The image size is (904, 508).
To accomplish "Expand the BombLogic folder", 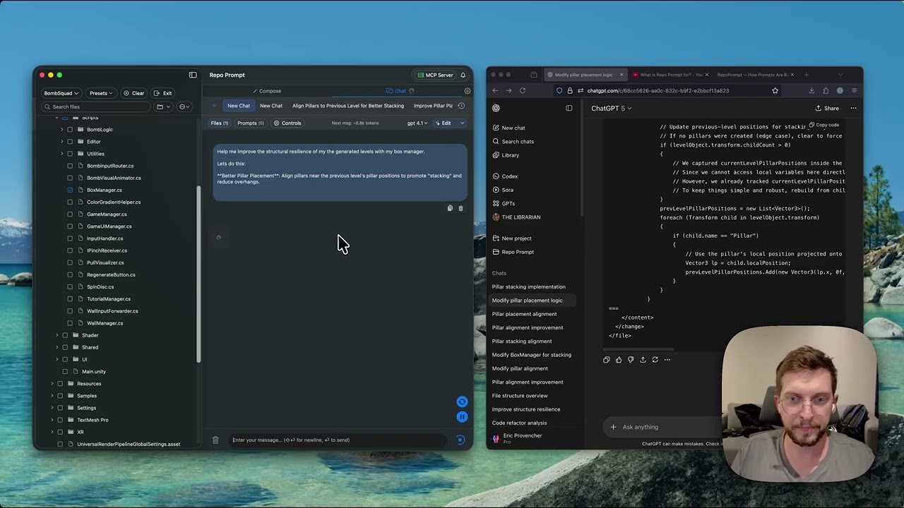I will (61, 130).
